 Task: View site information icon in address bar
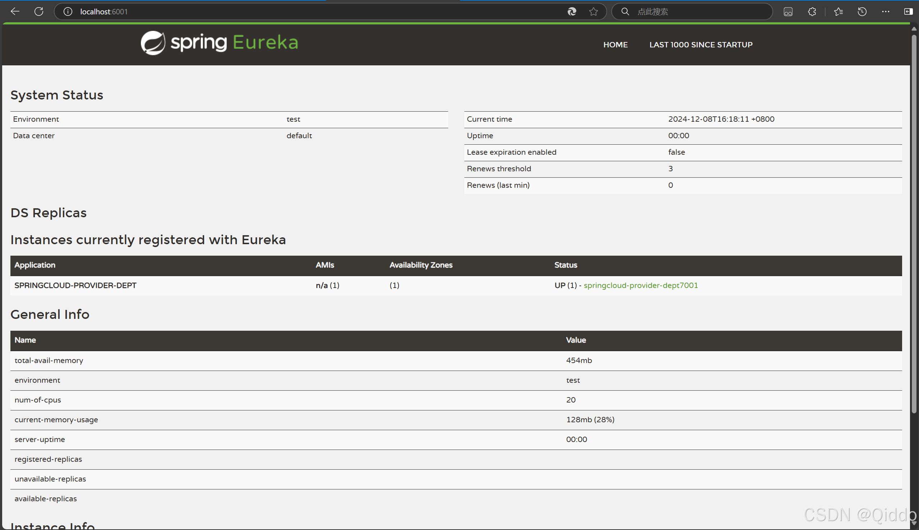[68, 11]
